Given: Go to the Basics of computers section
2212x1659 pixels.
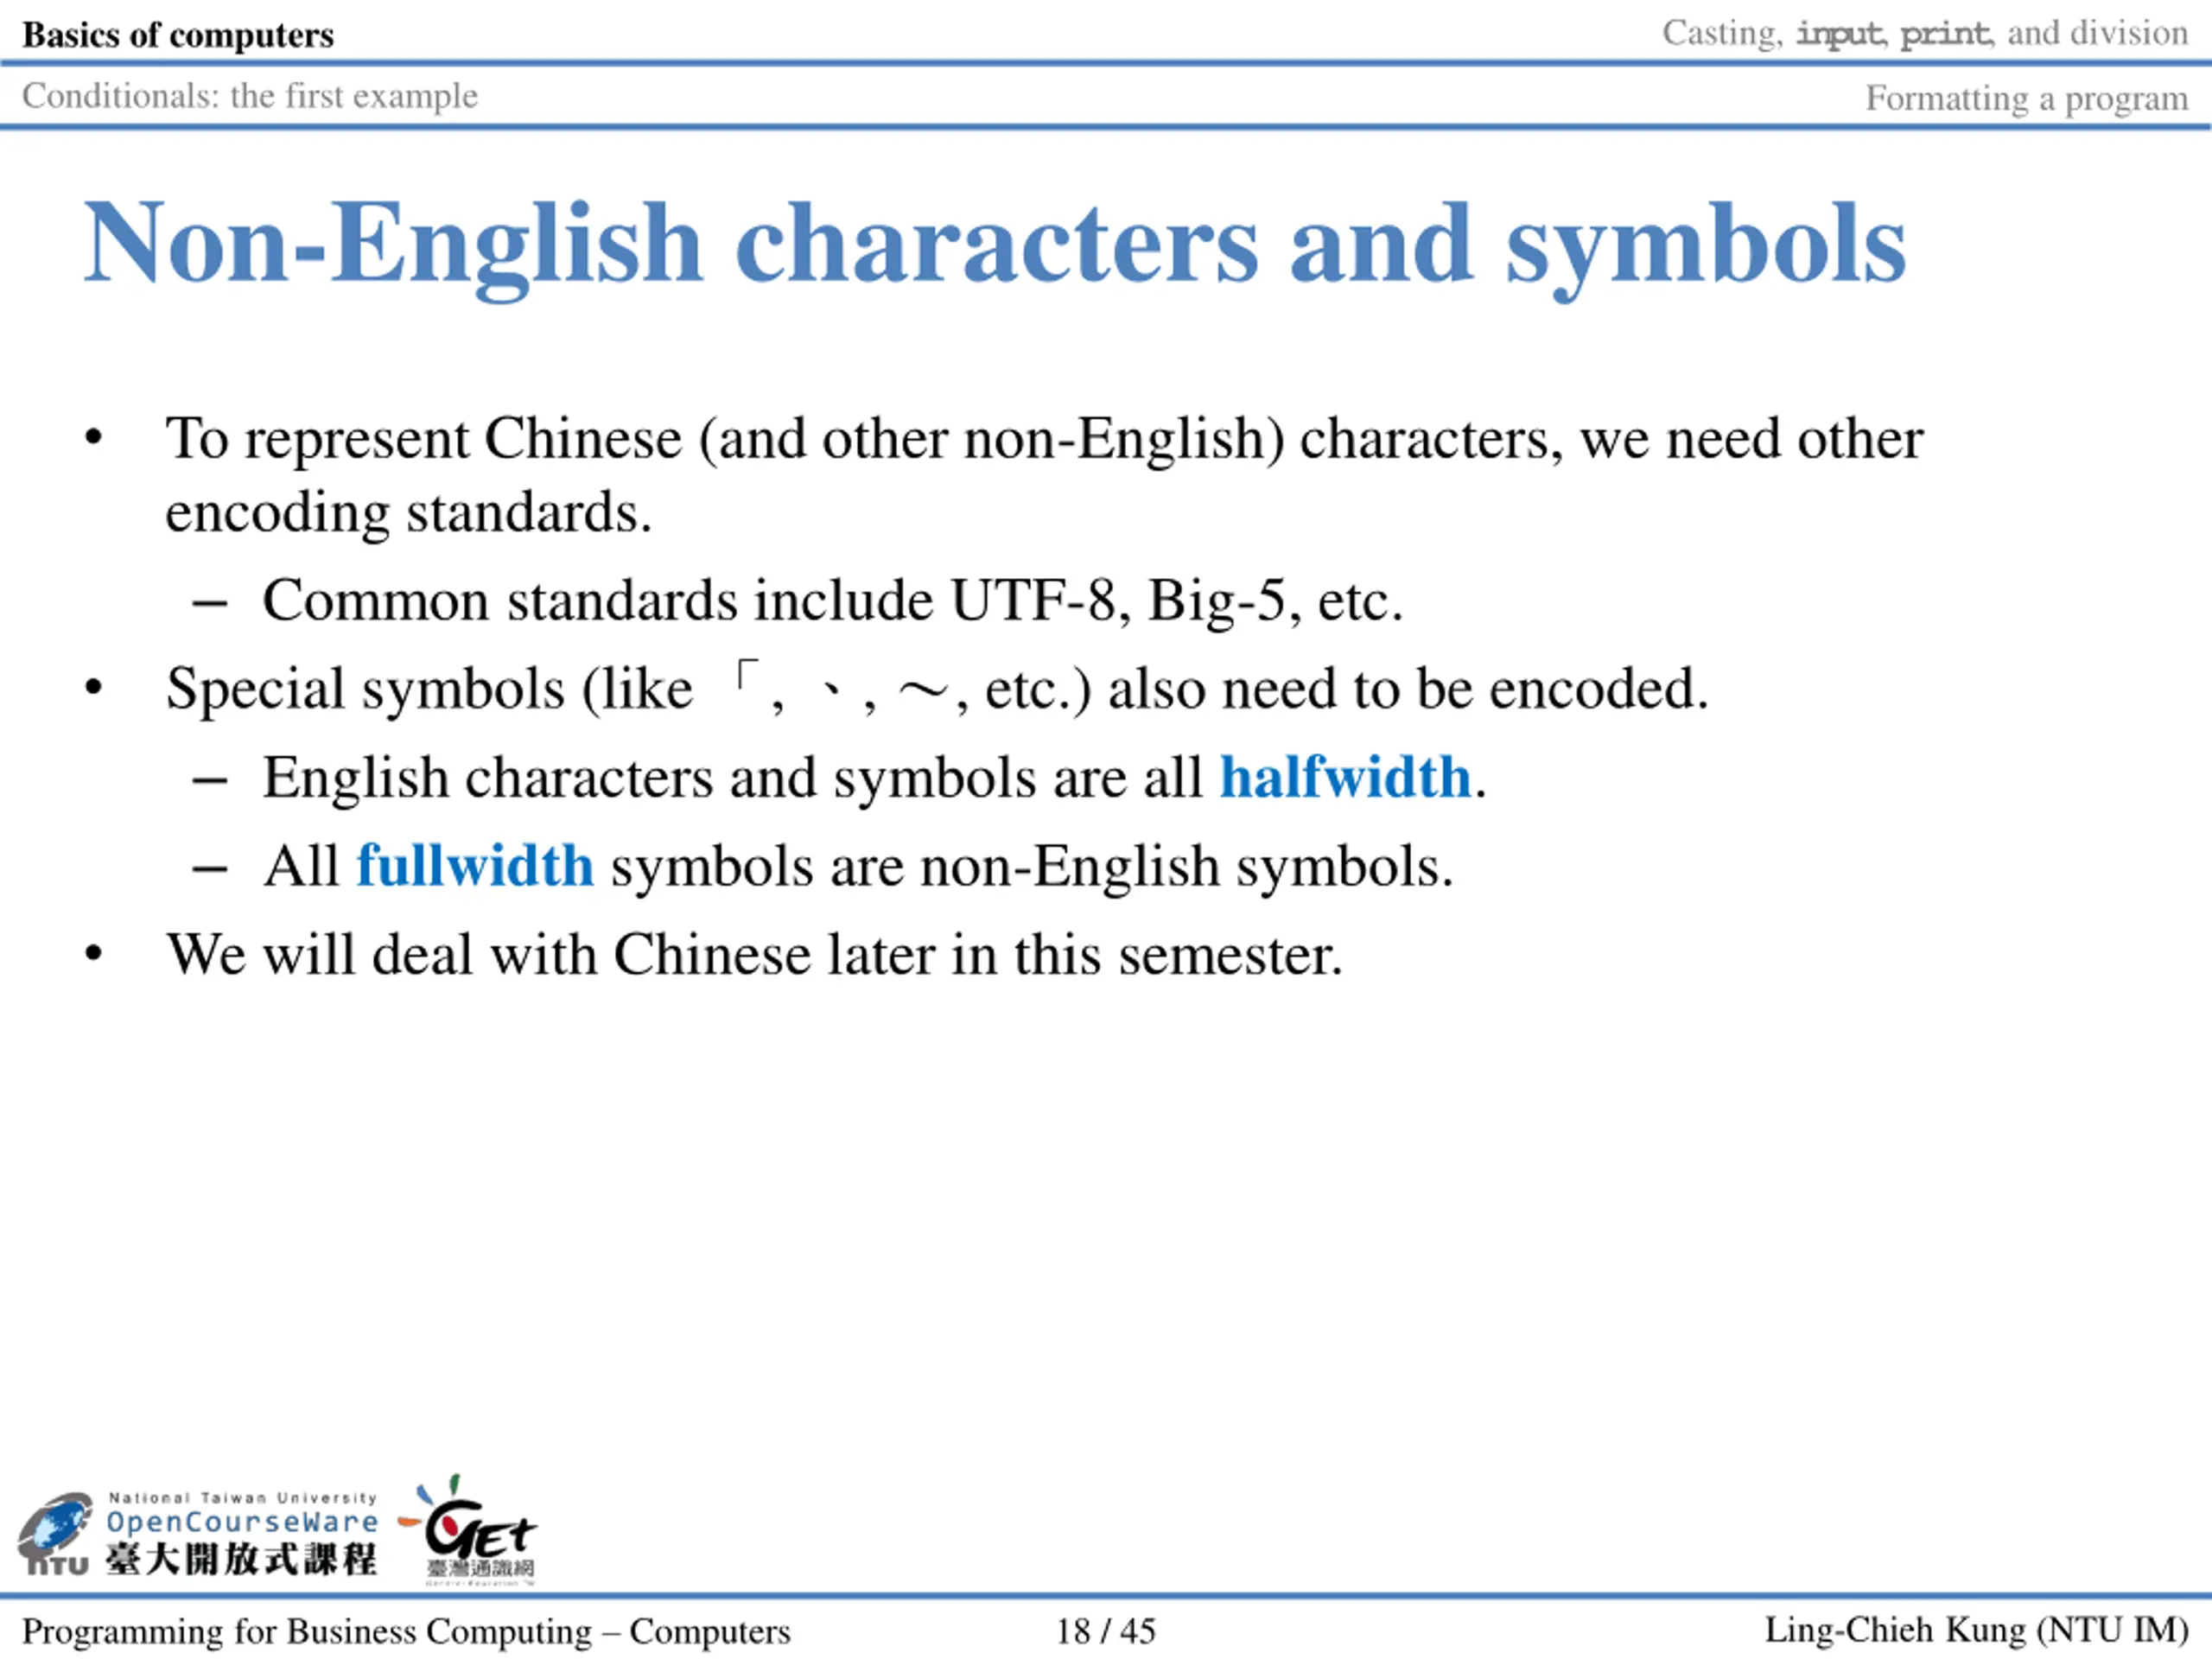Looking at the screenshot, I should (x=178, y=35).
